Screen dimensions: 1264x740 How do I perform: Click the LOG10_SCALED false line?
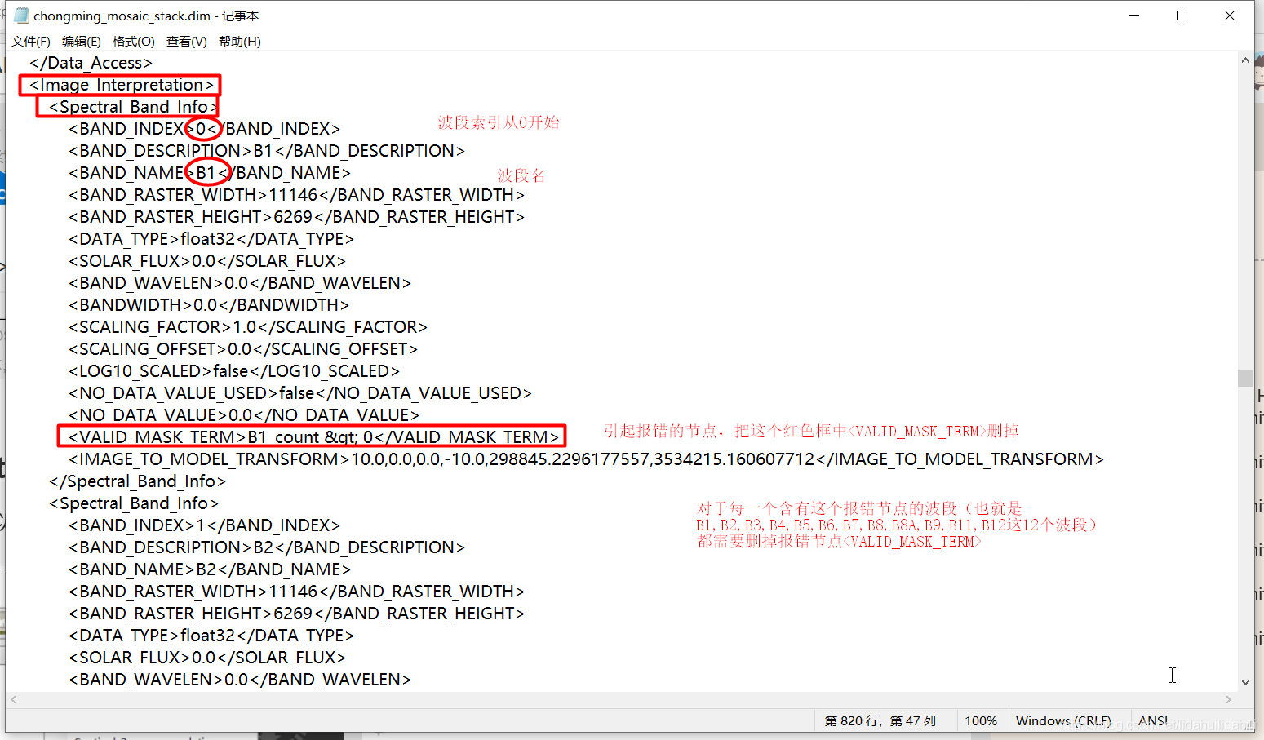click(234, 371)
